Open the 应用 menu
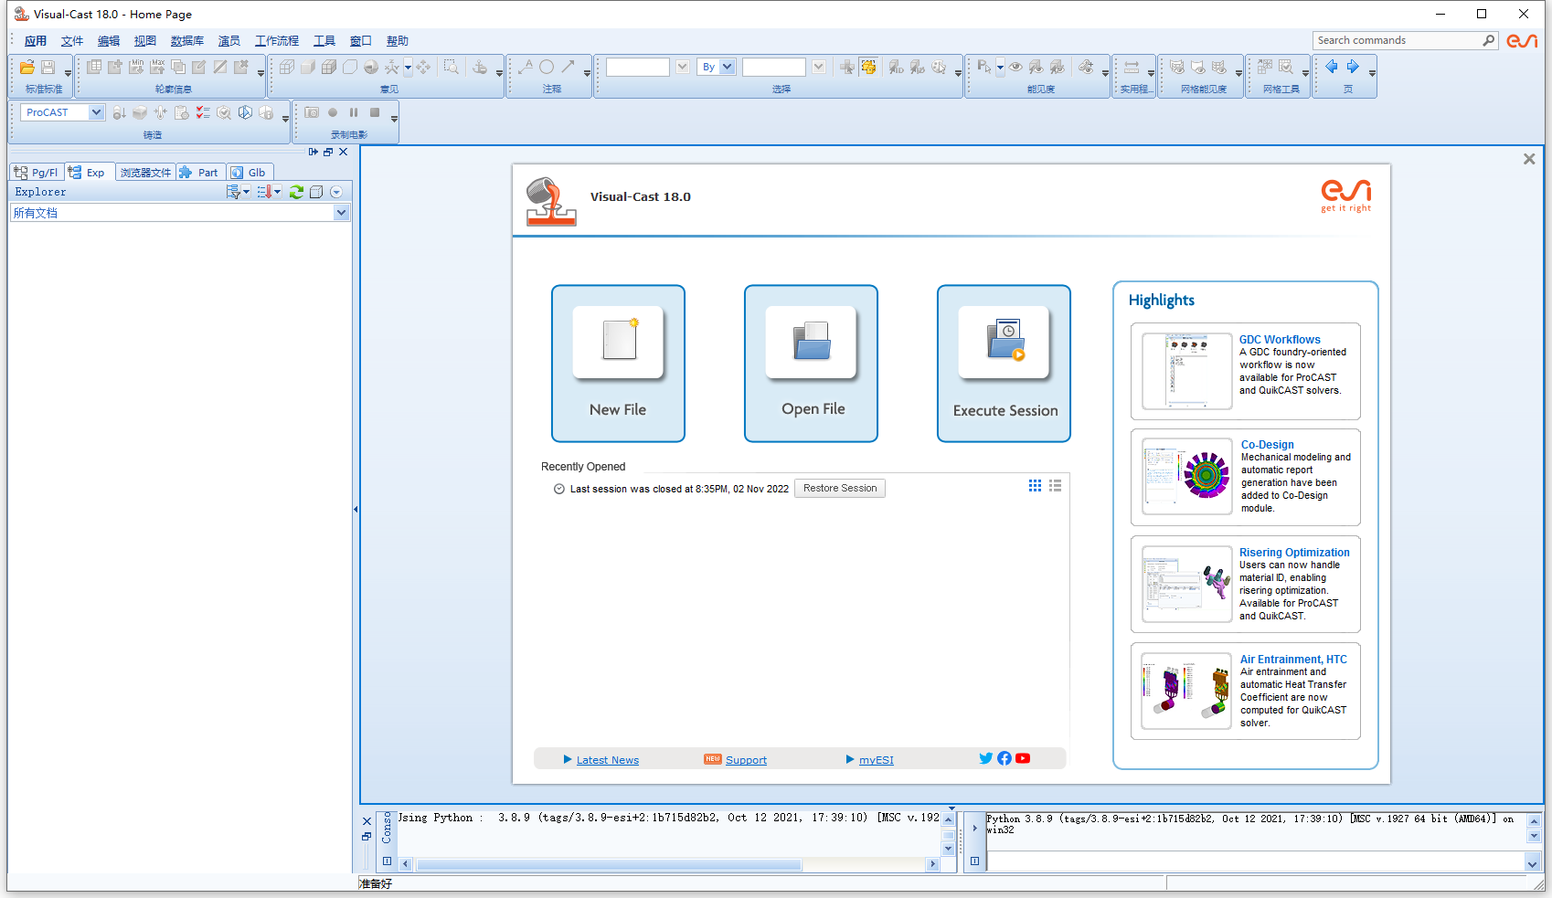The width and height of the screenshot is (1552, 898). [36, 41]
